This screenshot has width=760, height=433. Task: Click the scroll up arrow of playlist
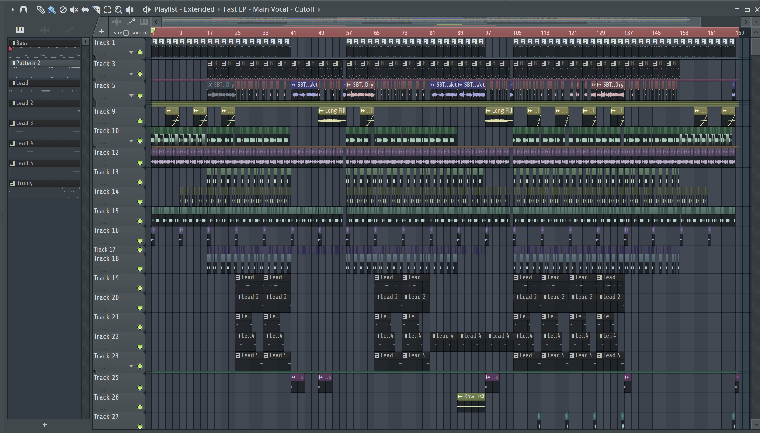[x=756, y=32]
